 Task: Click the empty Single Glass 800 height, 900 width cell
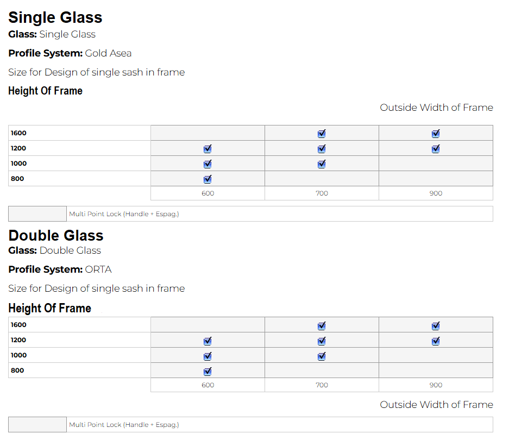coord(436,179)
